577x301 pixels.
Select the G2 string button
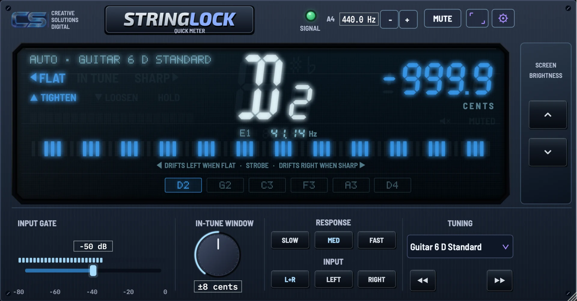click(225, 185)
